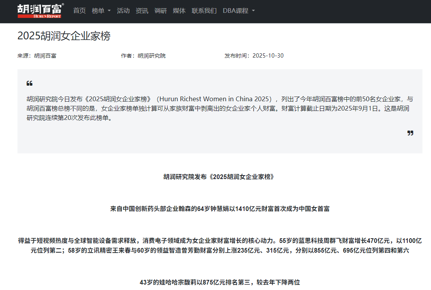Click the article title 2025胡润女企业家榜
The width and height of the screenshot is (431, 290).
64,36
